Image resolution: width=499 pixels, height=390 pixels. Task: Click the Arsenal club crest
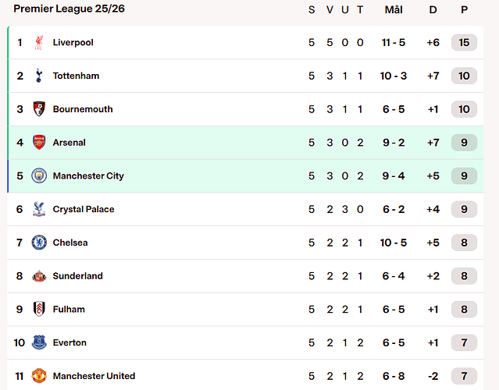39,143
